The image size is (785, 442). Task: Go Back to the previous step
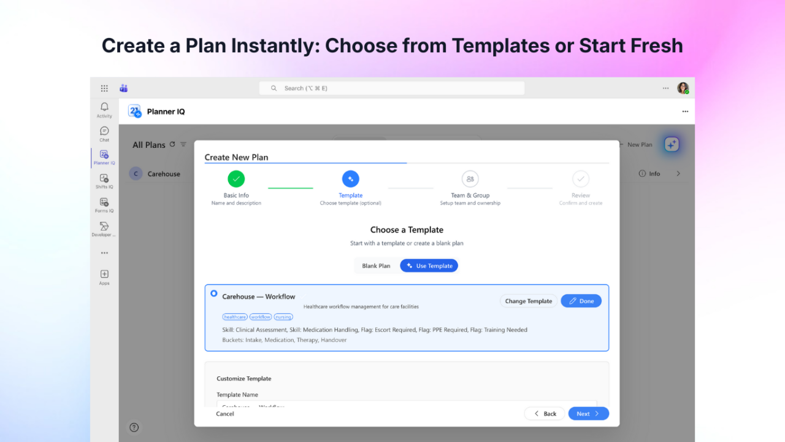coord(545,414)
